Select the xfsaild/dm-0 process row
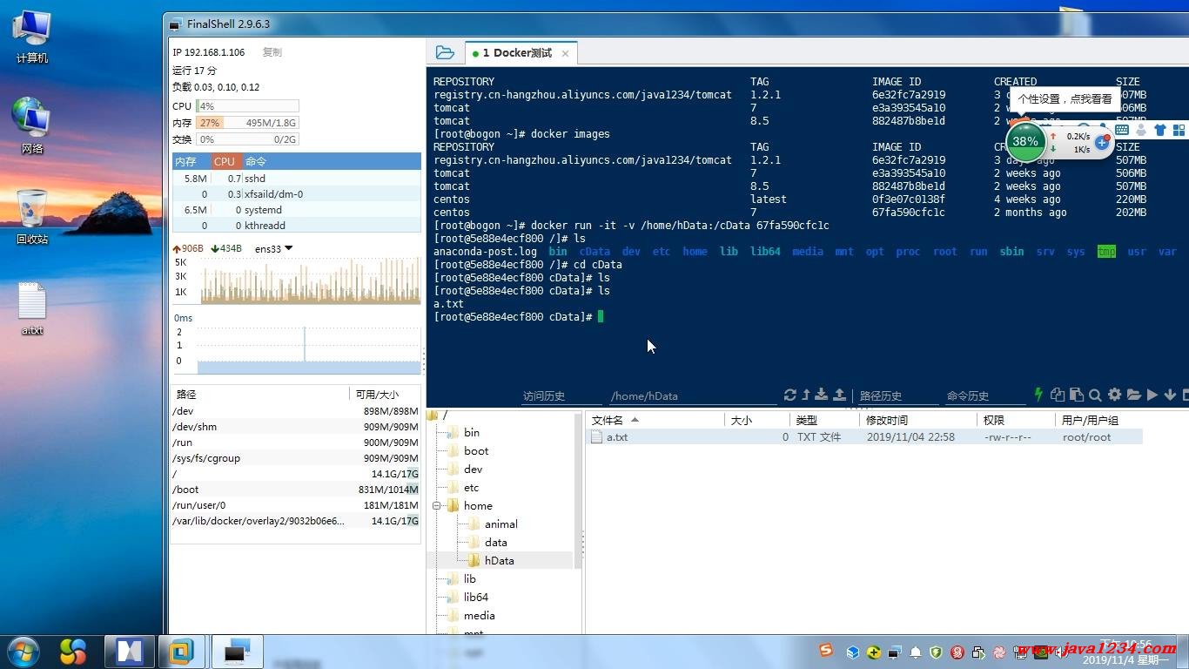 296,194
